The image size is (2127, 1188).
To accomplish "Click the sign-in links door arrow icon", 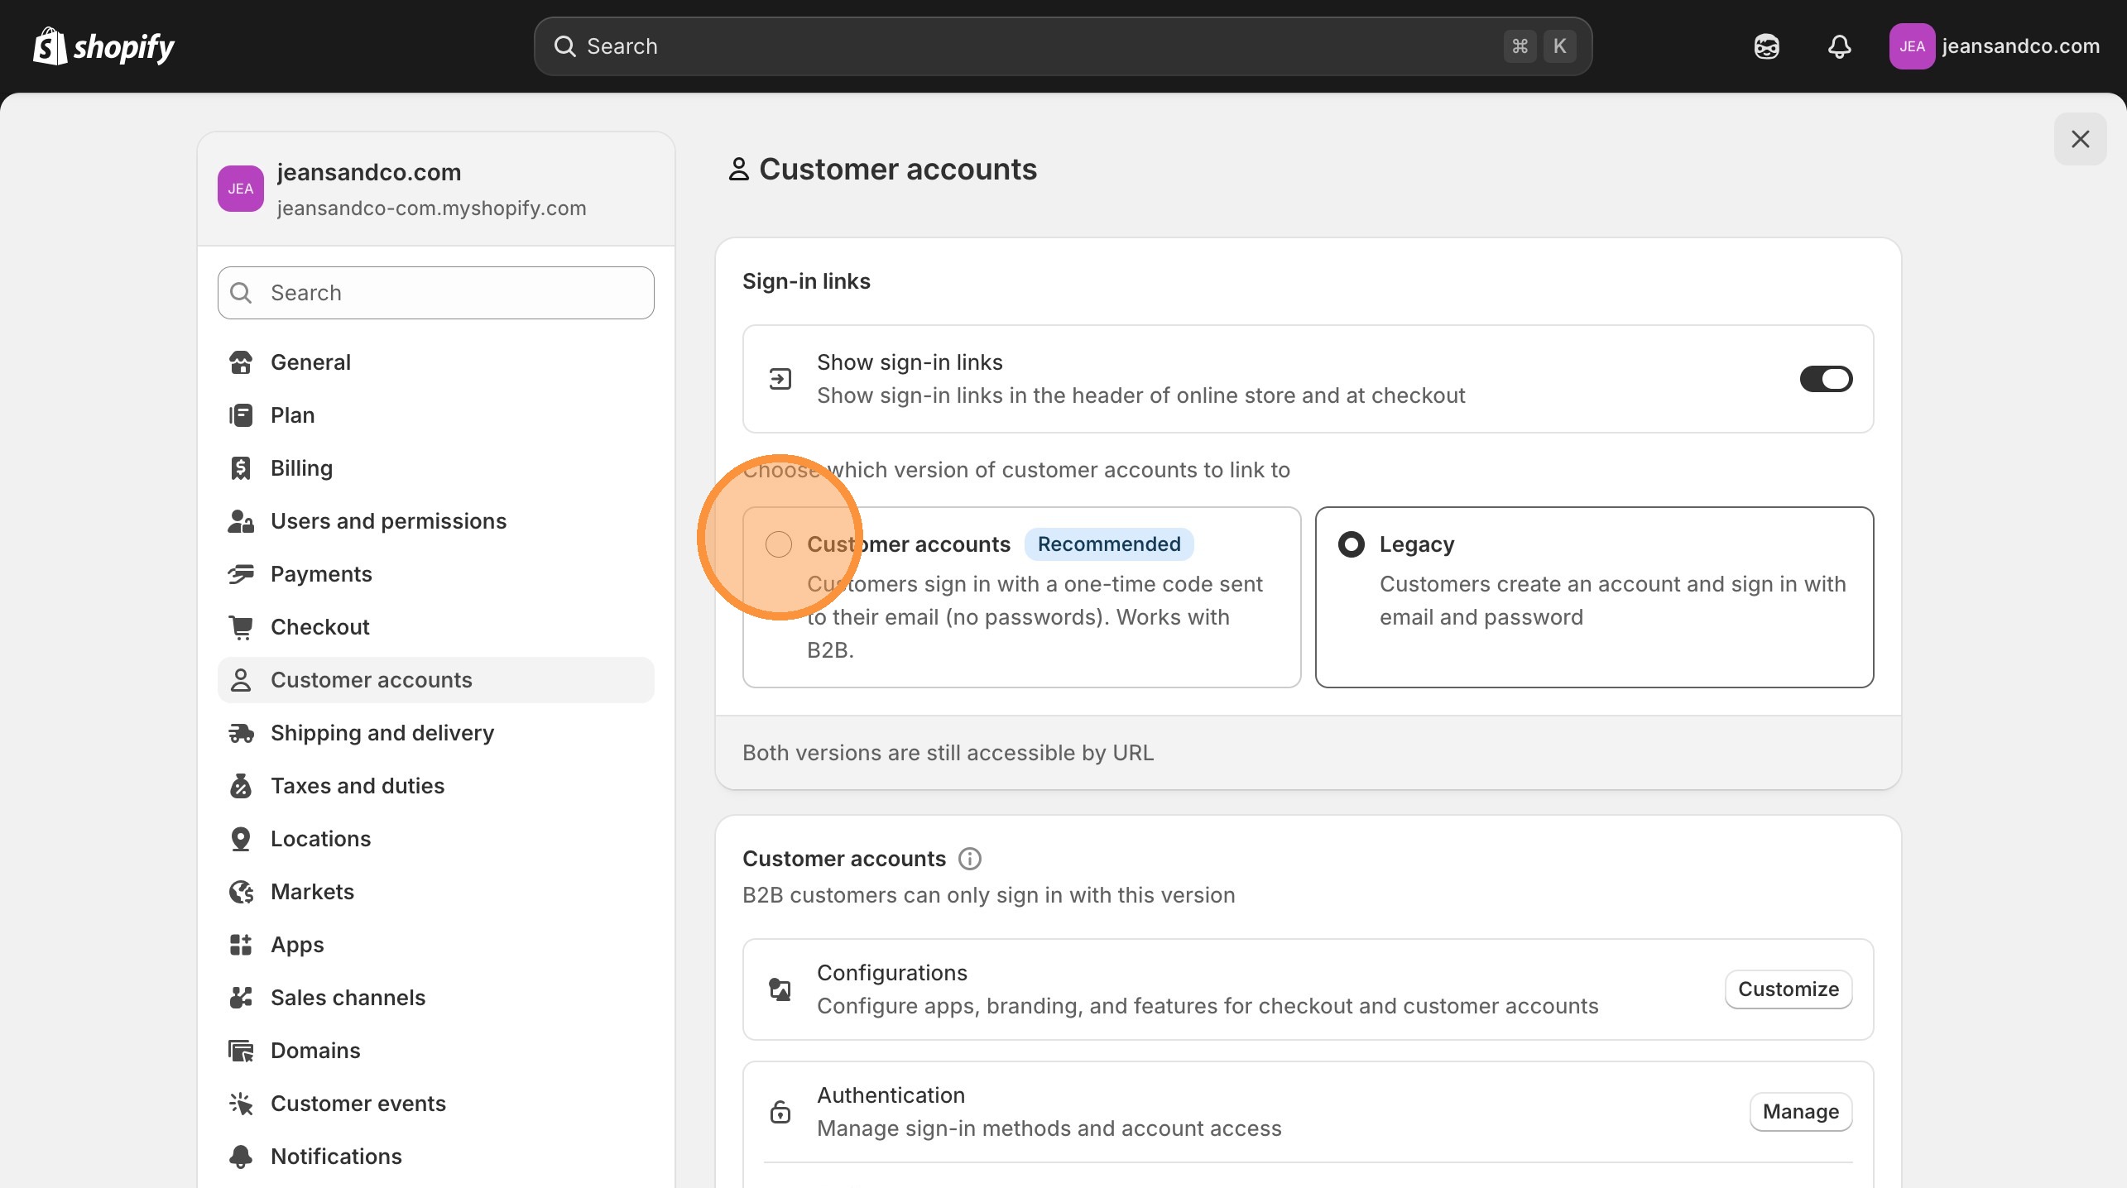I will click(779, 379).
